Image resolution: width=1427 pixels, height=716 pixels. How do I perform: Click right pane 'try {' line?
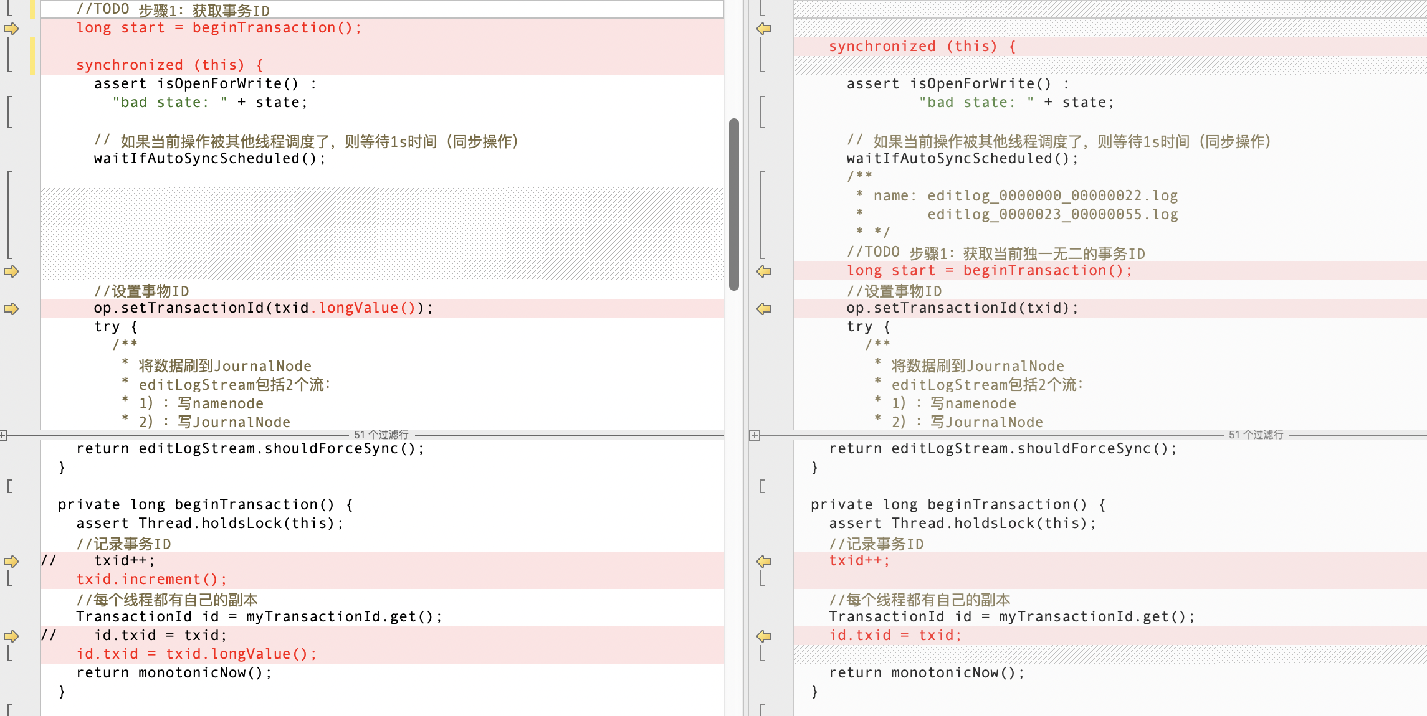[869, 327]
